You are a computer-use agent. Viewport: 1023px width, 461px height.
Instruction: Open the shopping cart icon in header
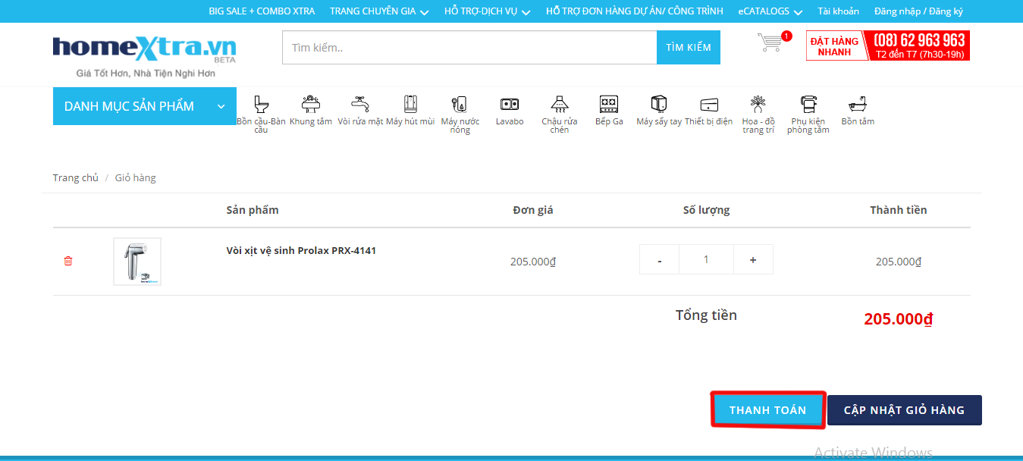pyautogui.click(x=770, y=42)
